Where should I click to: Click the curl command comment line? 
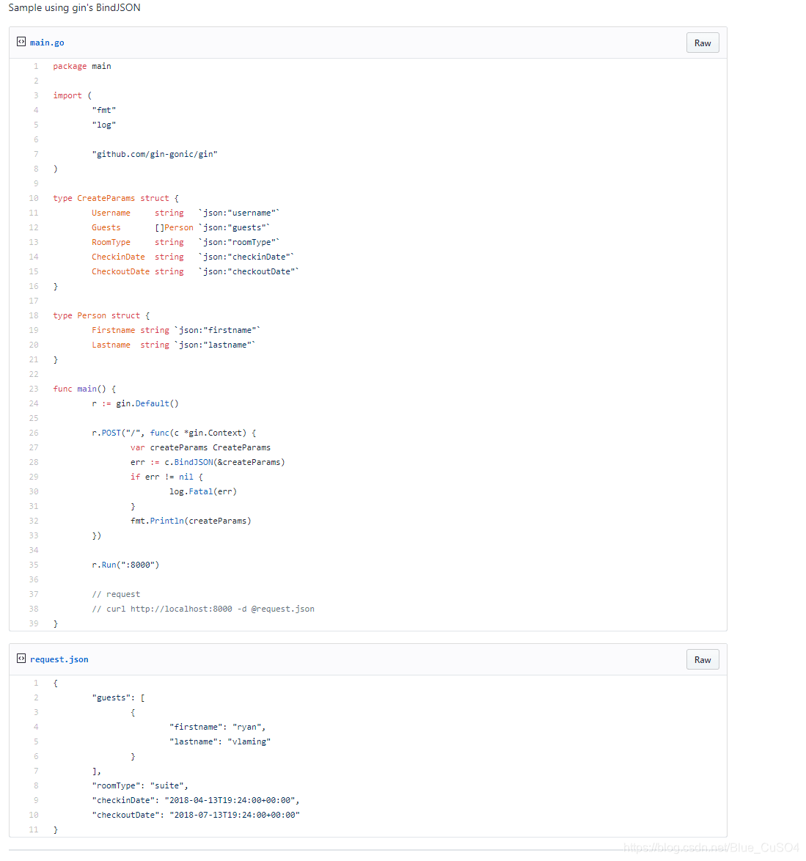[x=203, y=609]
